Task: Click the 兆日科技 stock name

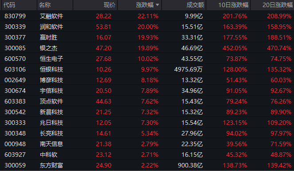Action: click(x=51, y=123)
